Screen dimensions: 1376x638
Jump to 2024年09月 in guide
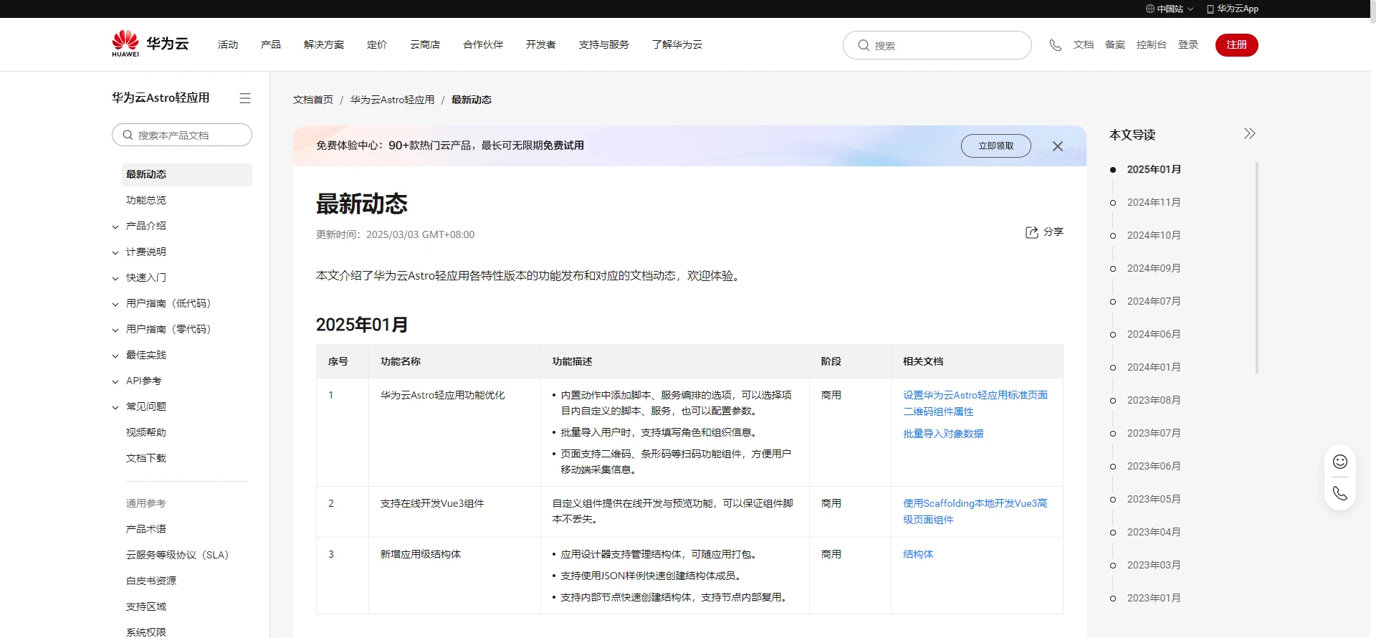pos(1154,269)
